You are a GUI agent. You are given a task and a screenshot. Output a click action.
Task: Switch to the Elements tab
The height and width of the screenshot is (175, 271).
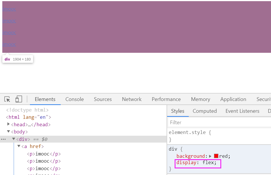(x=45, y=99)
